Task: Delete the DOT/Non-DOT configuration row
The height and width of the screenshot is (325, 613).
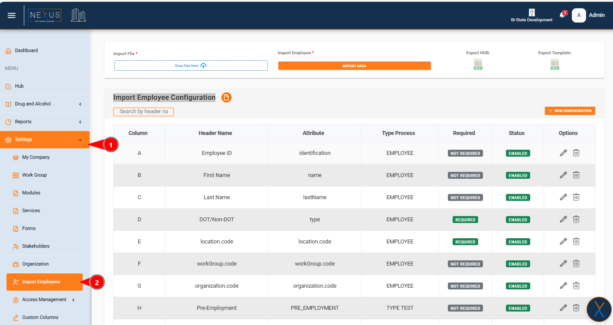Action: [x=576, y=219]
